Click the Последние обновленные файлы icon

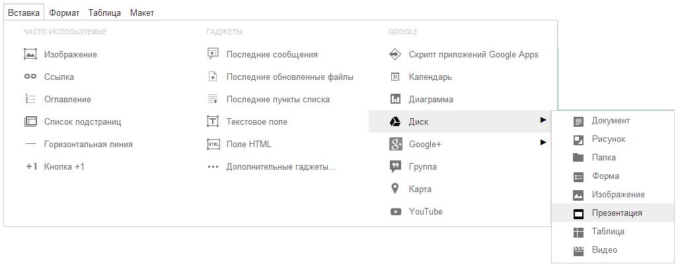point(213,77)
